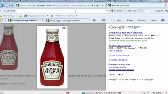Open Web Slice Gallery favorites link
The width and height of the screenshot is (168, 94).
[x=63, y=16]
